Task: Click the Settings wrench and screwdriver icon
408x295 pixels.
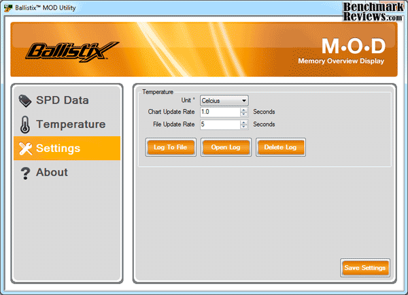Action: 25,149
